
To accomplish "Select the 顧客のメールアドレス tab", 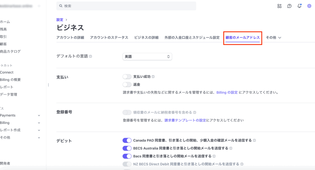I will 242,38.
